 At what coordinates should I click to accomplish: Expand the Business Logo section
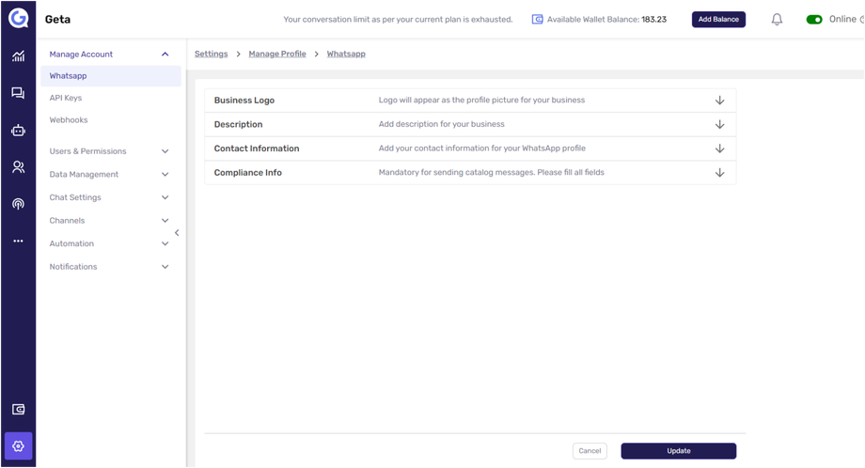(x=719, y=101)
